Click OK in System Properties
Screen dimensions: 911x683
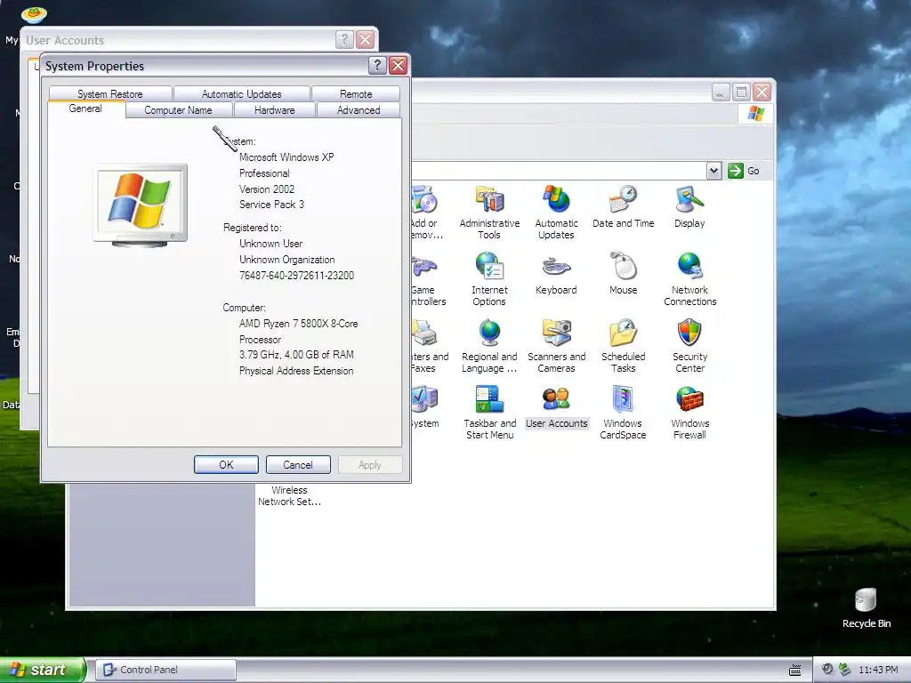(x=226, y=464)
